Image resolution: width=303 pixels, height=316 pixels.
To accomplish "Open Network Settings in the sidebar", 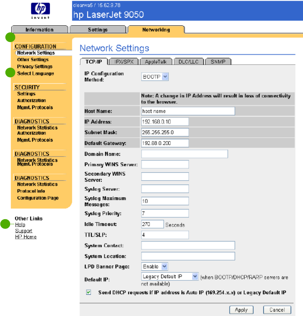I will click(36, 53).
